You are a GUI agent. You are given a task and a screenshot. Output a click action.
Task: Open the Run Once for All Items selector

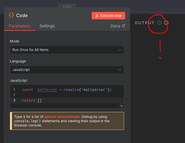(67, 50)
